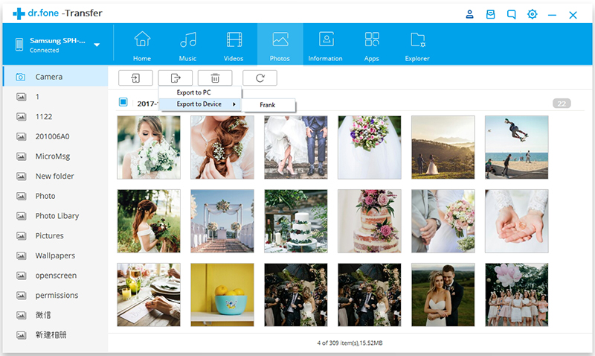Select the New folder album

coord(55,176)
